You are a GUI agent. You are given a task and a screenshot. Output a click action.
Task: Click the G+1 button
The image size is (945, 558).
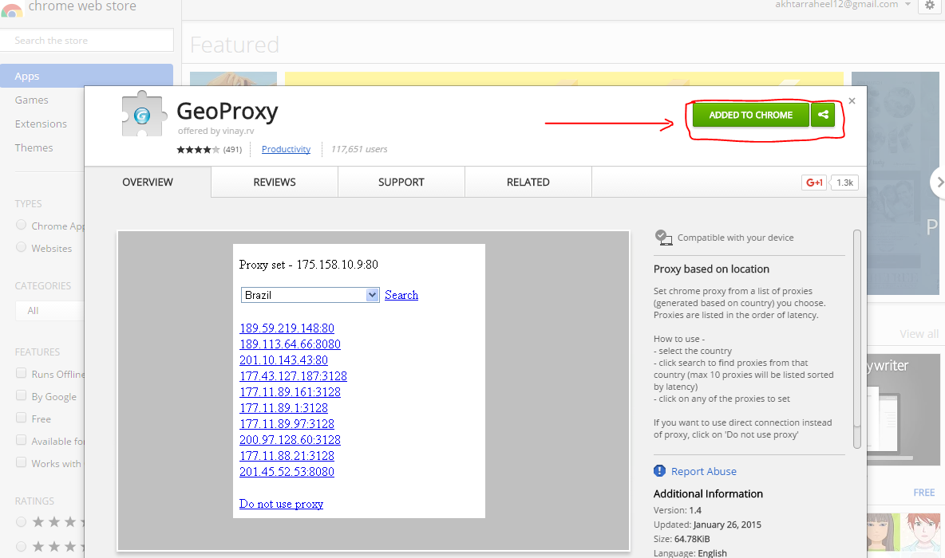pos(813,183)
